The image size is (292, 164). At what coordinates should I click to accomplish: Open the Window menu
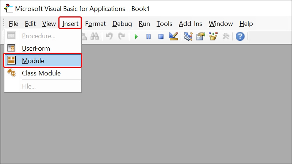(x=221, y=24)
